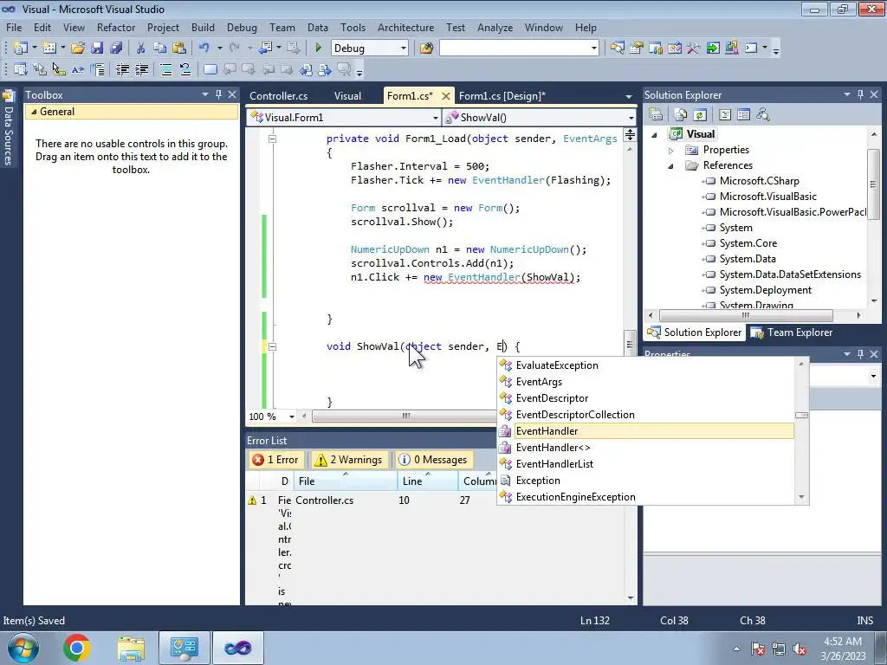887x665 pixels.
Task: Toggle auto-hide pin on Toolbox panel
Action: pos(218,94)
